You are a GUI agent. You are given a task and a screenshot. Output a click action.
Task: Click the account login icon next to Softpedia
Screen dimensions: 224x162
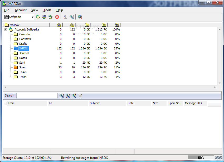38,17
